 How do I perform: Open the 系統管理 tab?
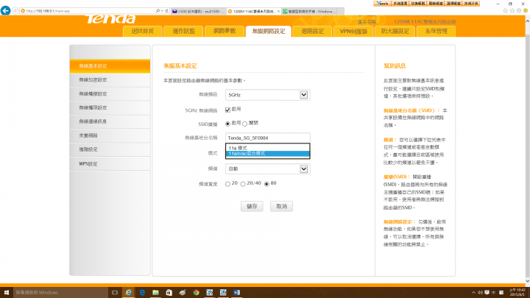436,31
